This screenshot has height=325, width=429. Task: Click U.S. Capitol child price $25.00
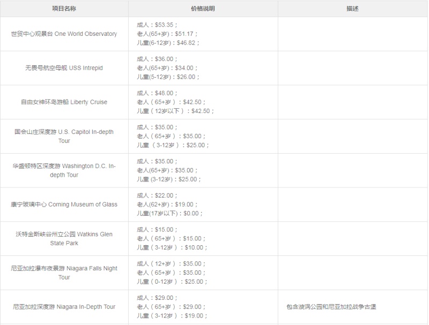(196, 145)
